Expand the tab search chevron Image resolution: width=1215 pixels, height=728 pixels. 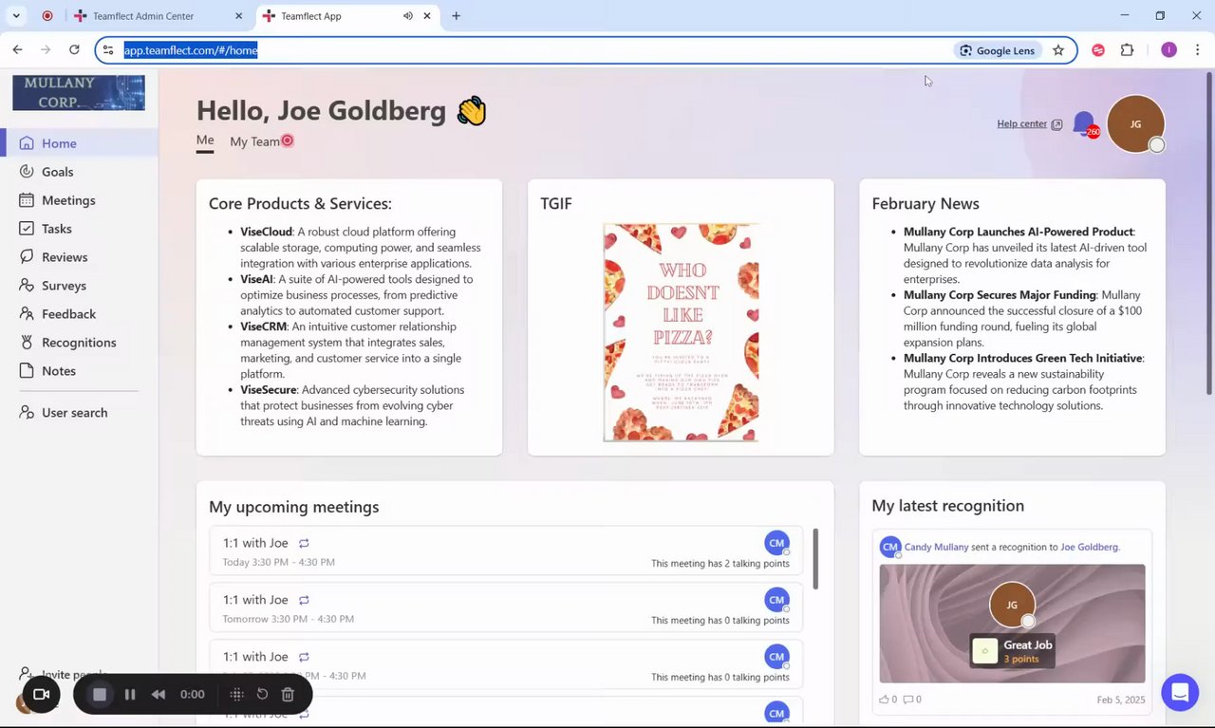coord(16,16)
